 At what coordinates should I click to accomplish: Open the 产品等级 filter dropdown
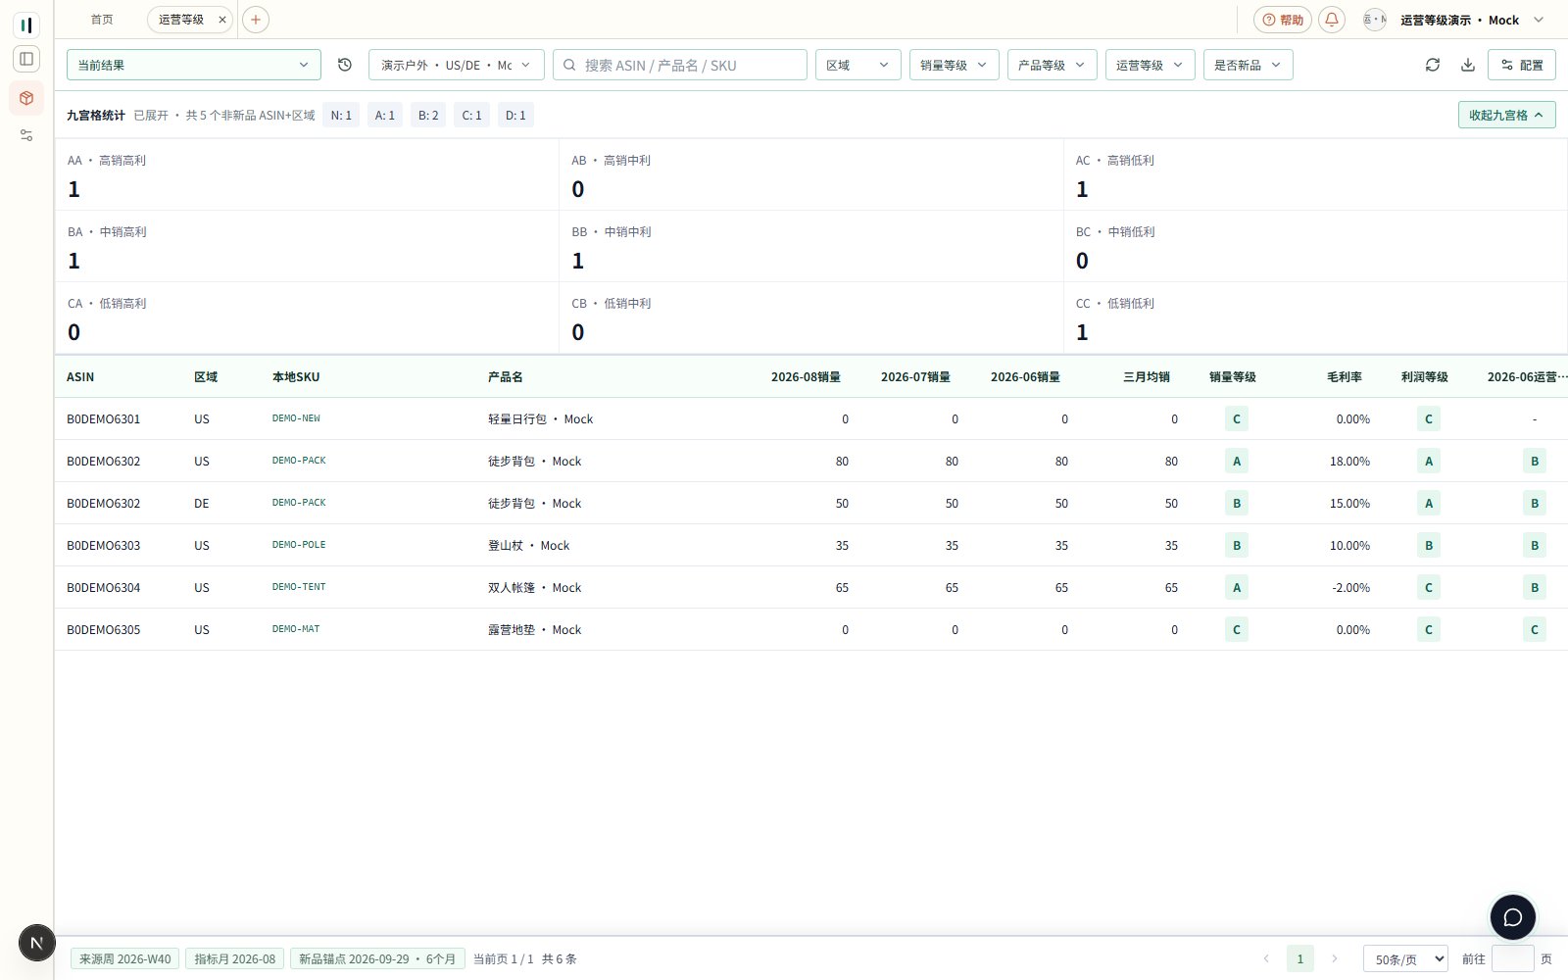1053,65
